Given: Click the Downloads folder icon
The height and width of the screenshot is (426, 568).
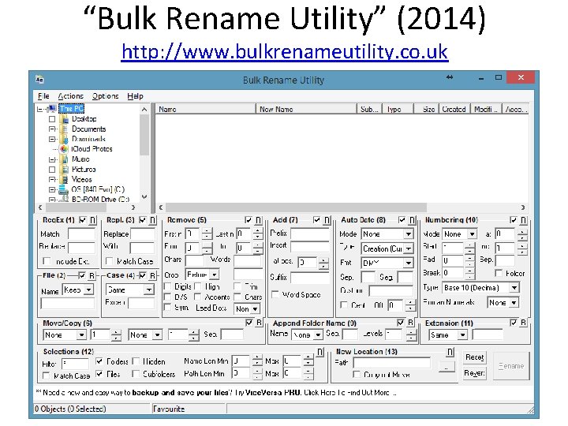Looking at the screenshot, I should coord(64,139).
